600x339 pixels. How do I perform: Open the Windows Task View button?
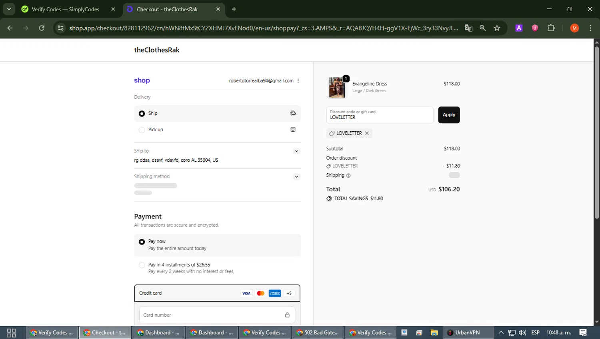click(x=12, y=333)
